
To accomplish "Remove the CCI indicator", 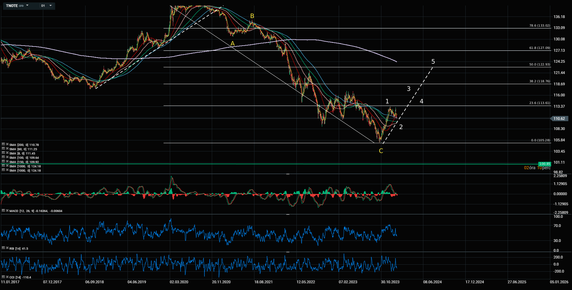I will [x=7, y=277].
